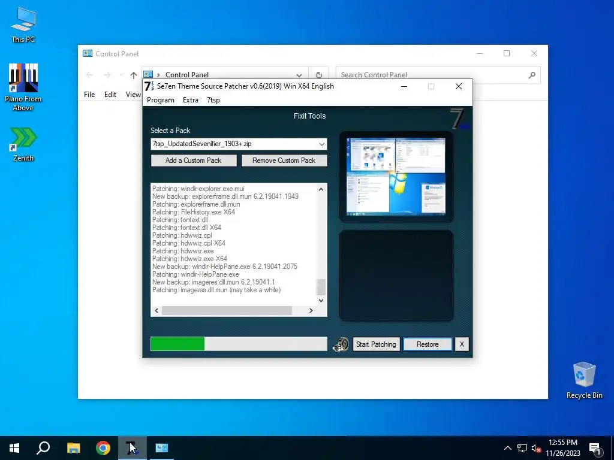
Task: Open the notification center icon
Action: pos(594,448)
